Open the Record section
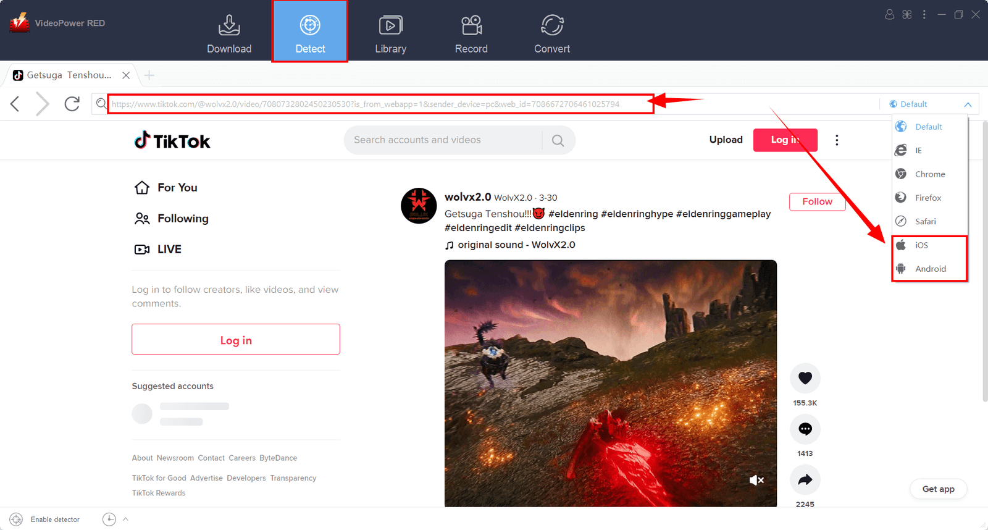This screenshot has width=988, height=530. tap(471, 35)
